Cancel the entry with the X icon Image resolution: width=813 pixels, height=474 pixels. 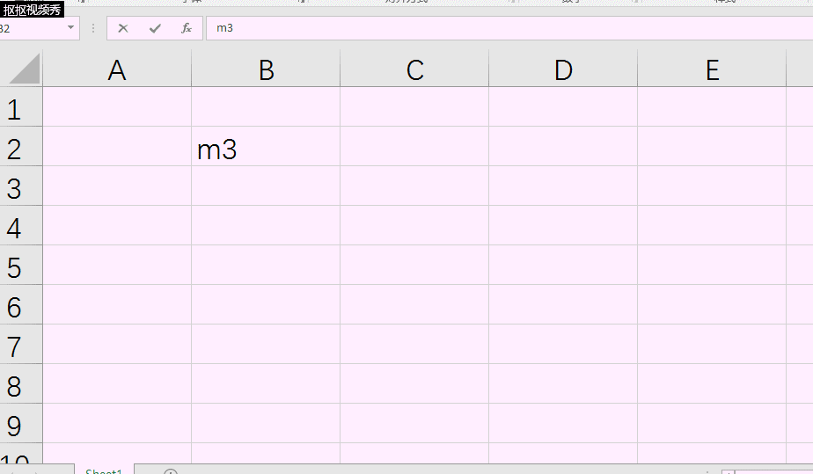point(123,28)
